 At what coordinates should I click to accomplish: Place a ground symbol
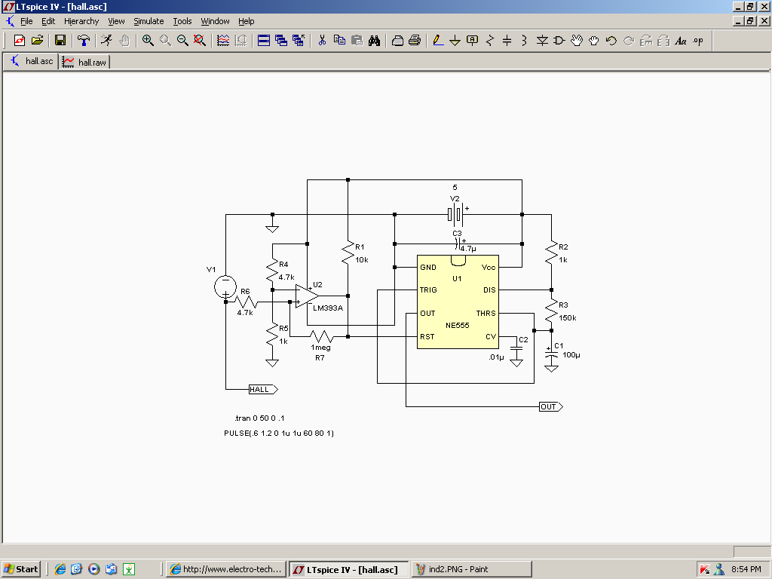coord(455,41)
